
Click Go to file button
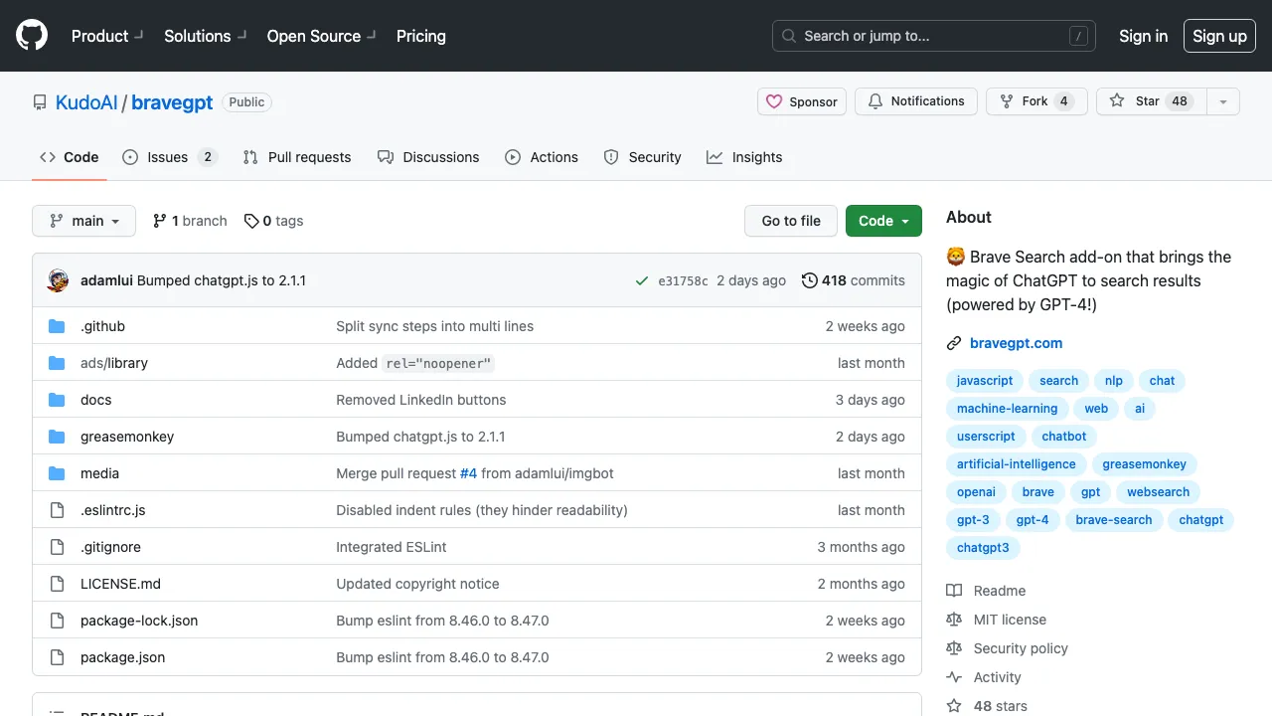[x=791, y=221]
